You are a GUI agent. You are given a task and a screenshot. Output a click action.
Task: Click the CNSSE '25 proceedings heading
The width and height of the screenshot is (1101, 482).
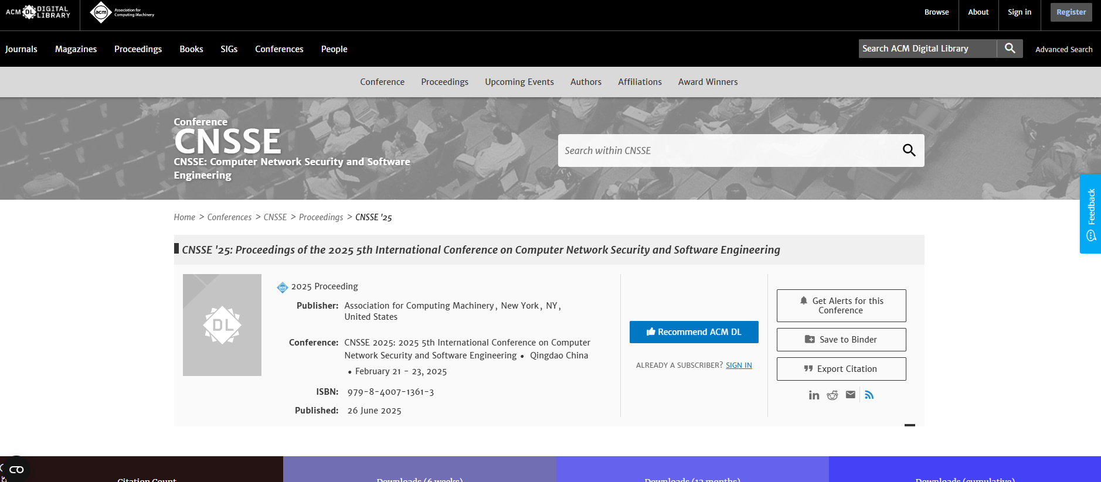pos(481,250)
